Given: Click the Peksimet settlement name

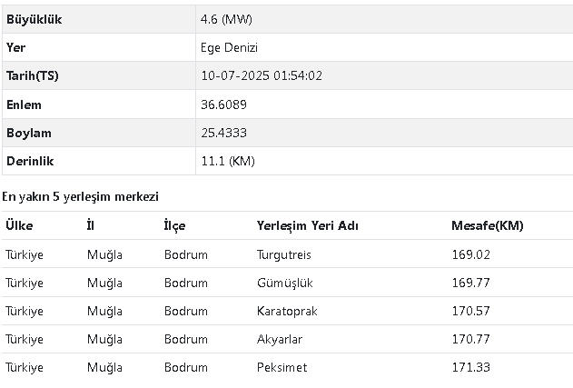Looking at the screenshot, I should coord(282,367).
